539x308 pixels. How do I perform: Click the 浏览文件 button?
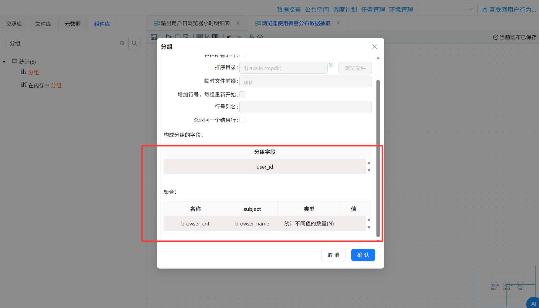coord(355,68)
